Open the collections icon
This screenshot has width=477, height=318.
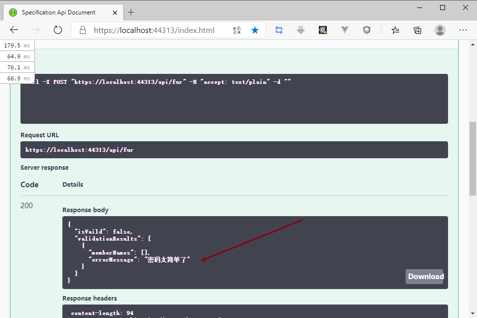tap(418, 30)
